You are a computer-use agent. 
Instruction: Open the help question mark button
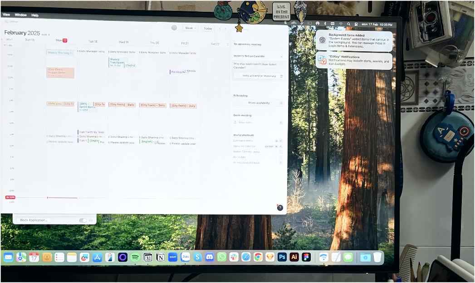280,208
